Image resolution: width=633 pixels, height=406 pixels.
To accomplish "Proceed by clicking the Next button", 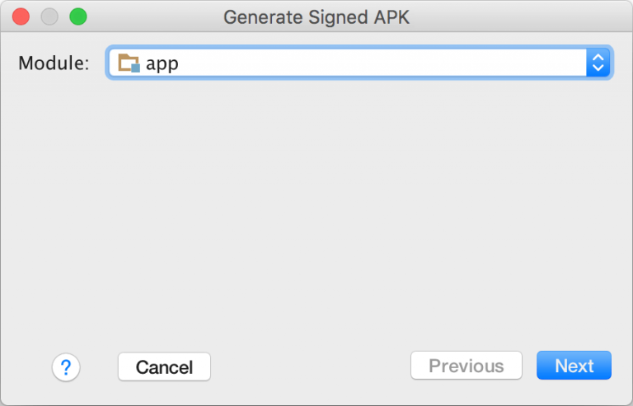I will 574,366.
